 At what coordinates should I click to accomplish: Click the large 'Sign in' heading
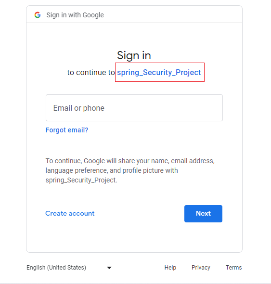pyautogui.click(x=134, y=55)
